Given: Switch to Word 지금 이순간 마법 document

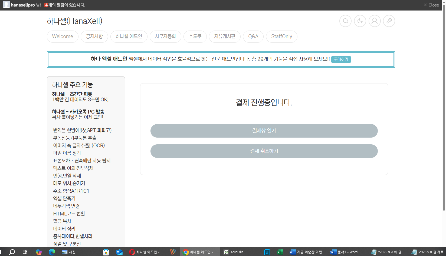Looking at the screenshot, I should tap(307, 252).
